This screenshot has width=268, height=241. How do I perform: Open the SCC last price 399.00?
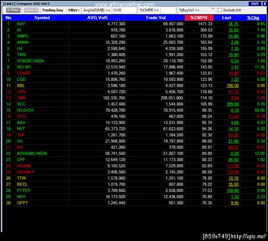coord(233,104)
